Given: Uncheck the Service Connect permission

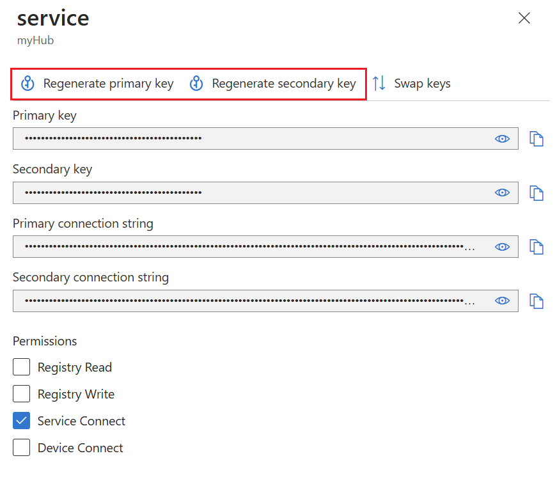Looking at the screenshot, I should pyautogui.click(x=22, y=421).
